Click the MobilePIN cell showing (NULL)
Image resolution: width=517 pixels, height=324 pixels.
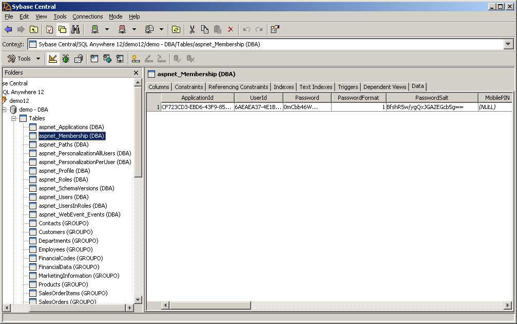(x=495, y=107)
